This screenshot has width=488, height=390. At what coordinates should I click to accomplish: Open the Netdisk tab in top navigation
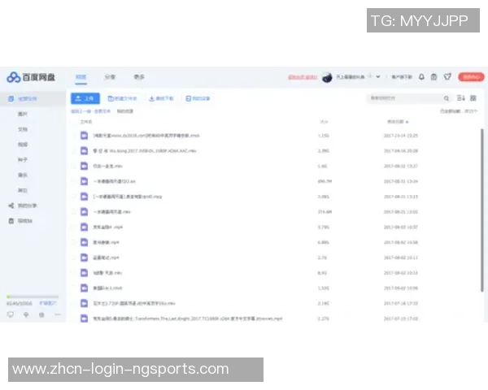click(81, 77)
